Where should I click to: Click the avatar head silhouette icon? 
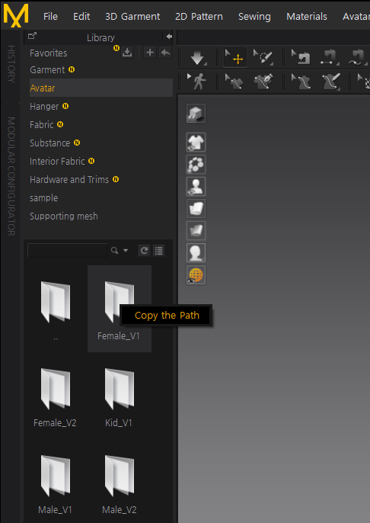196,252
